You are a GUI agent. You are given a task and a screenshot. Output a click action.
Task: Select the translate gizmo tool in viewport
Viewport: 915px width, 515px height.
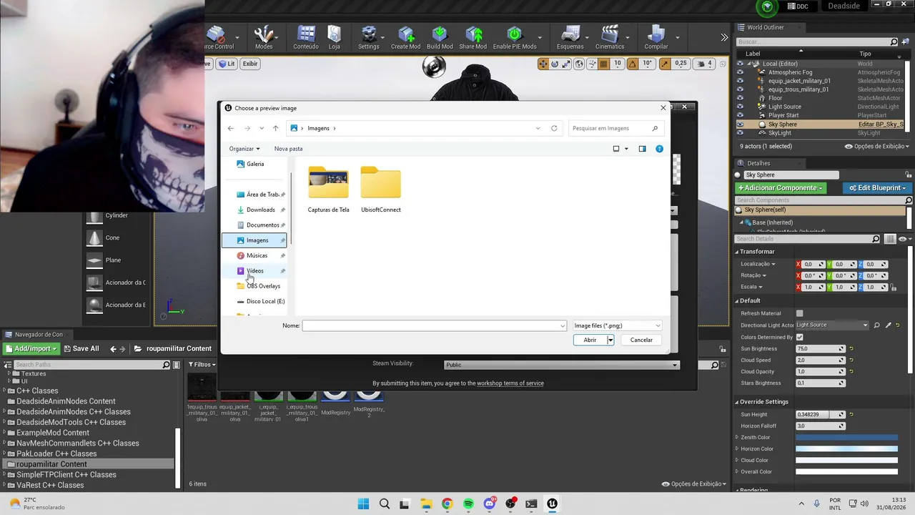coord(543,64)
